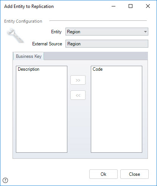Viewport: 157px width, 186px height.
Task: Click the Entity Configuration section header
Action: point(23,21)
